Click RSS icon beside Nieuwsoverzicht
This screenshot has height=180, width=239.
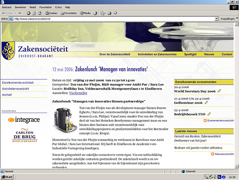[212, 154]
